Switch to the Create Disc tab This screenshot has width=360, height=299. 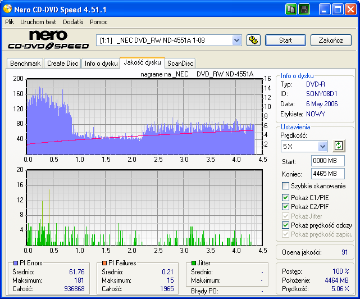point(63,63)
